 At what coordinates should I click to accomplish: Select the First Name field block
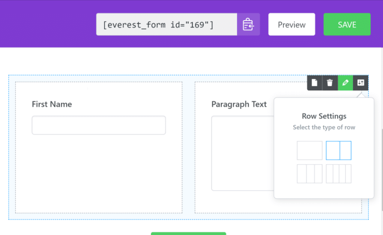[98, 168]
